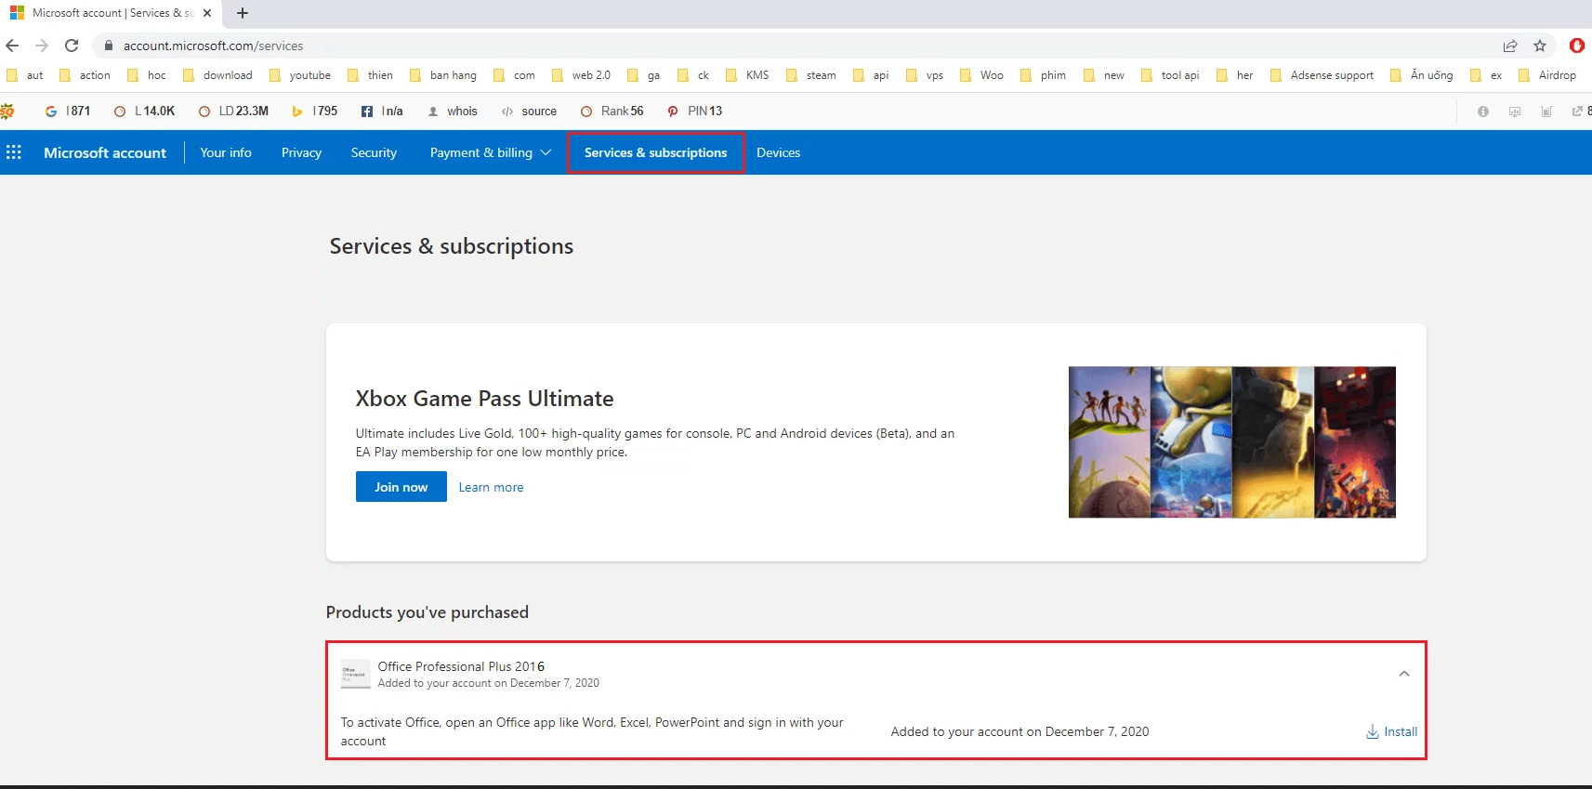Click the Pinterest 'PIN 13' metric
Image resolution: width=1592 pixels, height=789 pixels.
(694, 111)
